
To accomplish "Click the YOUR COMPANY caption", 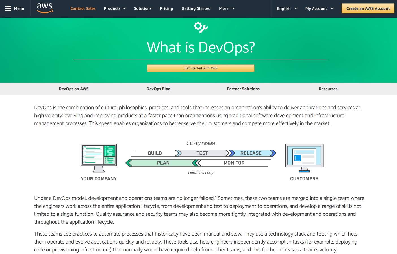I will tap(99, 179).
